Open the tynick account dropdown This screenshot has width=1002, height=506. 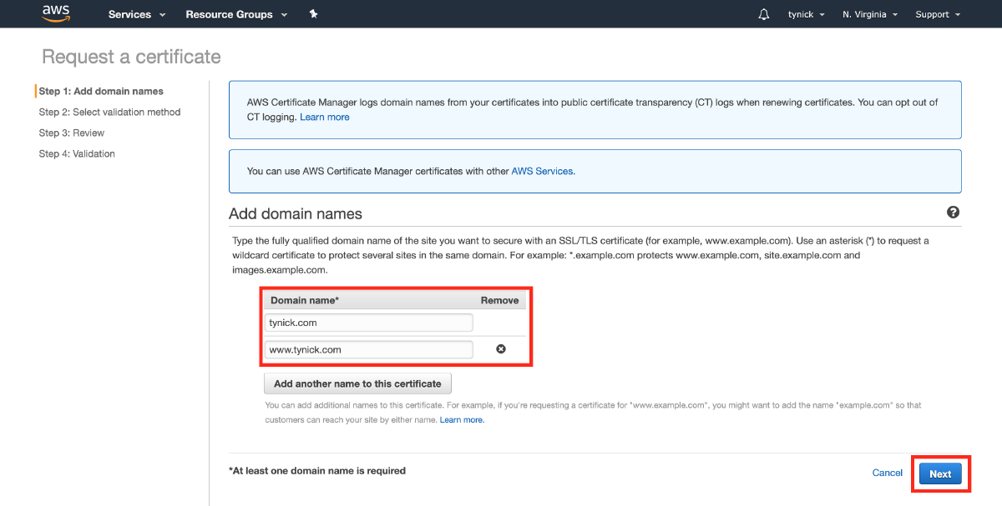(x=807, y=14)
